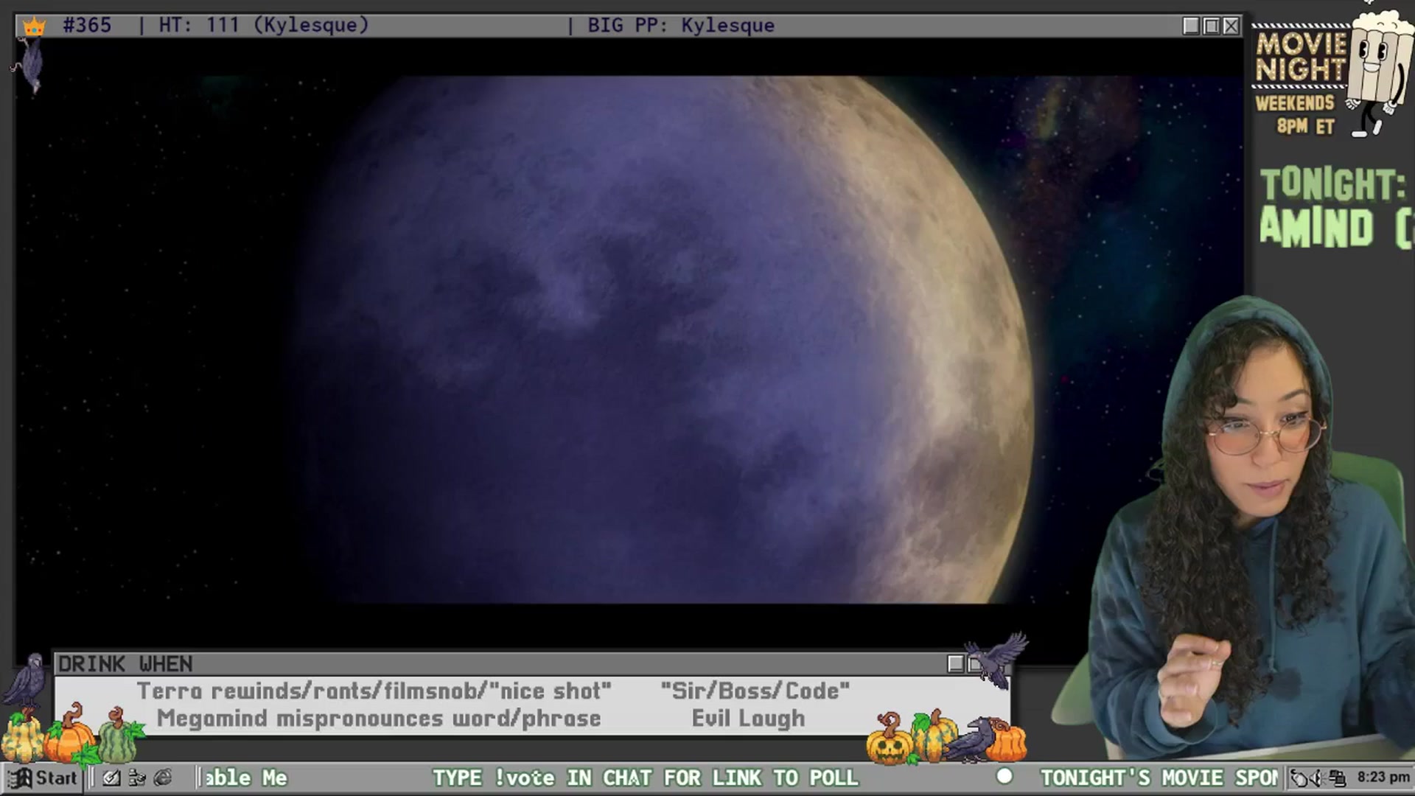Open the volume speaker tray icon
Screen dimensions: 1415x796
pos(1317,778)
